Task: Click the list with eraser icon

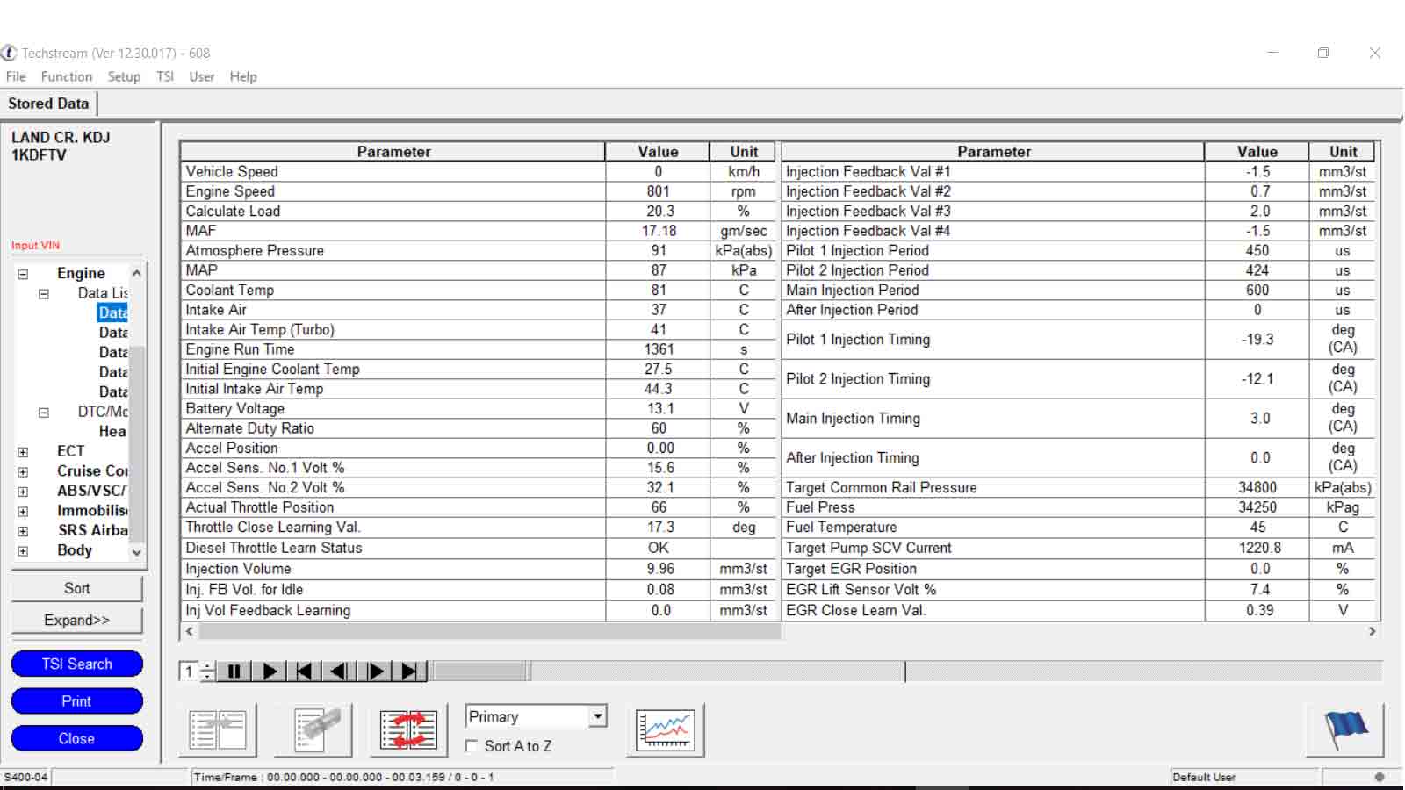Action: tap(313, 730)
